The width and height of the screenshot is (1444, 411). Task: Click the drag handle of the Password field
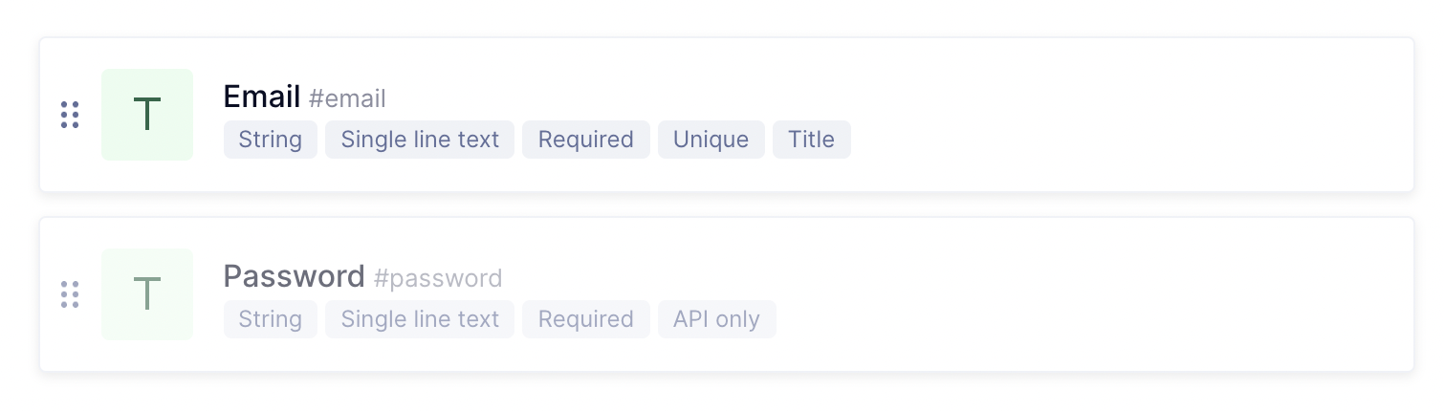coord(70,294)
